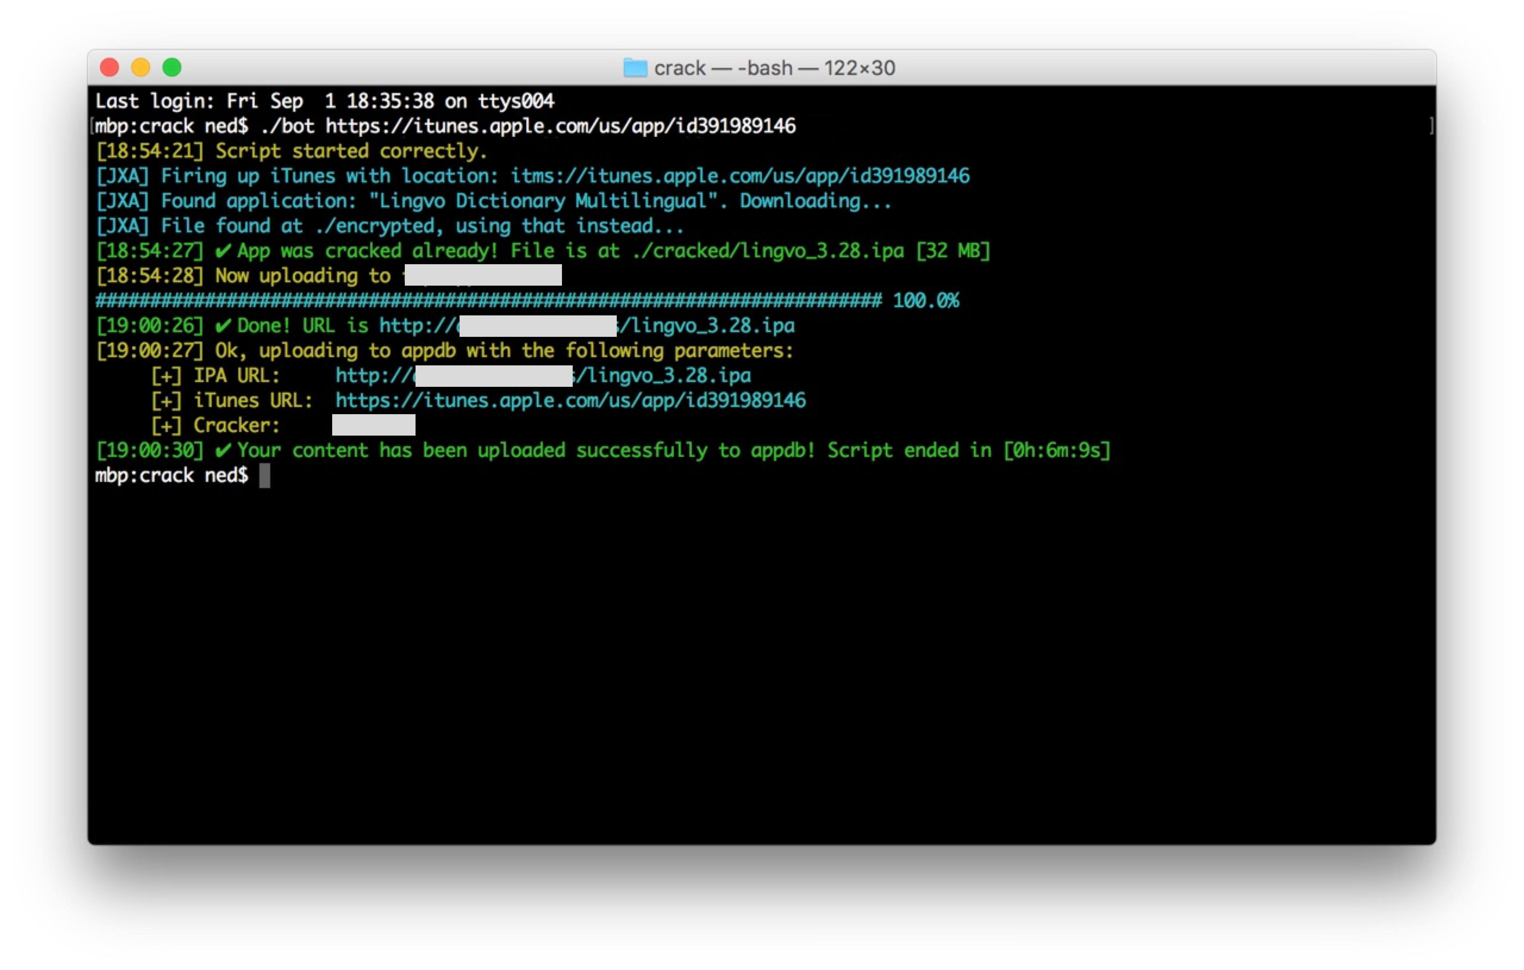Click the 'Lingvo Dictionary Multilingual' application name
Viewport: 1524px width, 970px height.
pos(543,201)
